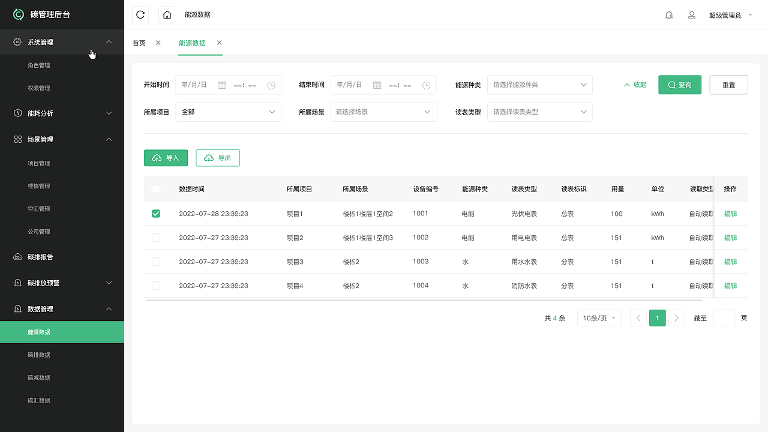
Task: Select page 1 in pagination
Action: point(658,318)
